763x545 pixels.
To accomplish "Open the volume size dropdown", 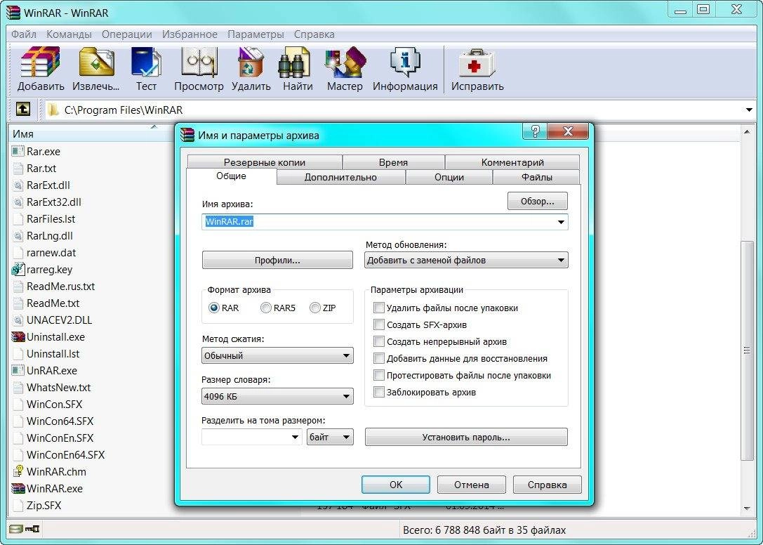I will [295, 437].
